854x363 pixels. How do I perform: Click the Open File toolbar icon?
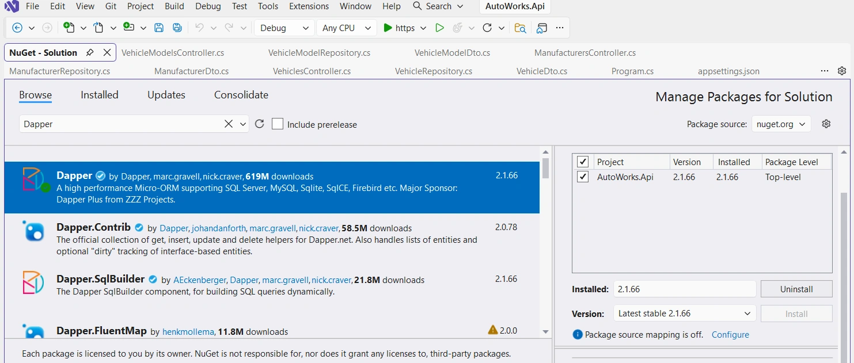click(x=99, y=28)
